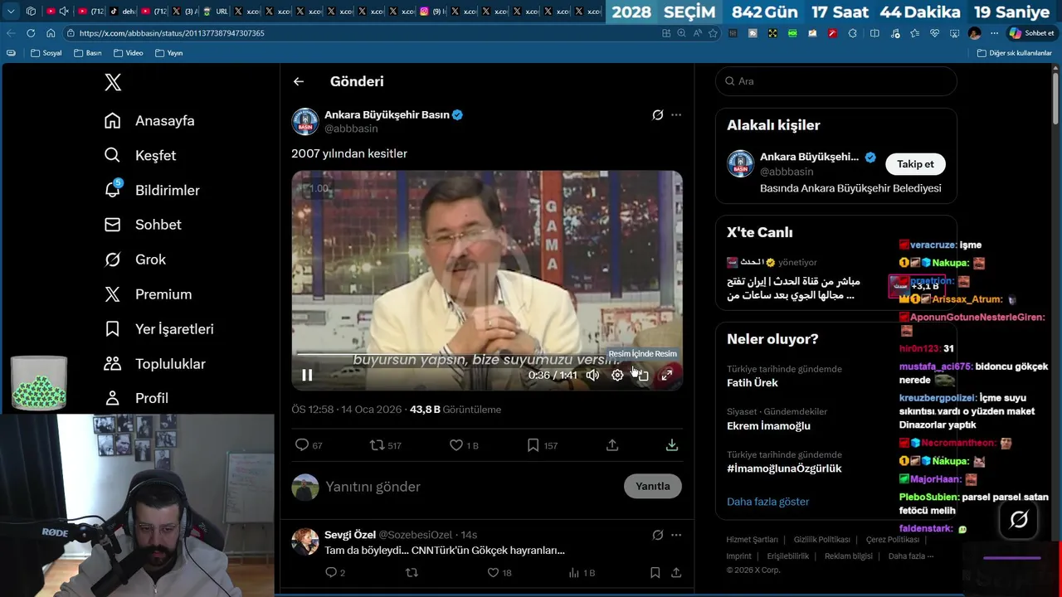Open Profil from the sidebar
This screenshot has height=597, width=1062.
coord(137,398)
